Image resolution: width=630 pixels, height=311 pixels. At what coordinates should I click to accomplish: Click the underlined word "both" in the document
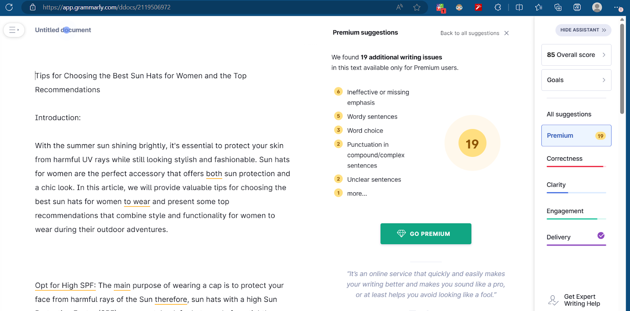pyautogui.click(x=214, y=174)
